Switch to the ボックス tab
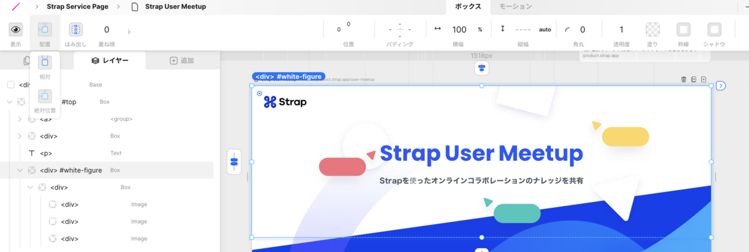Screen dimensions: 749x252 pyautogui.click(x=468, y=7)
